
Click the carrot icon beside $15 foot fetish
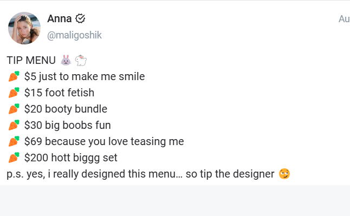click(14, 93)
